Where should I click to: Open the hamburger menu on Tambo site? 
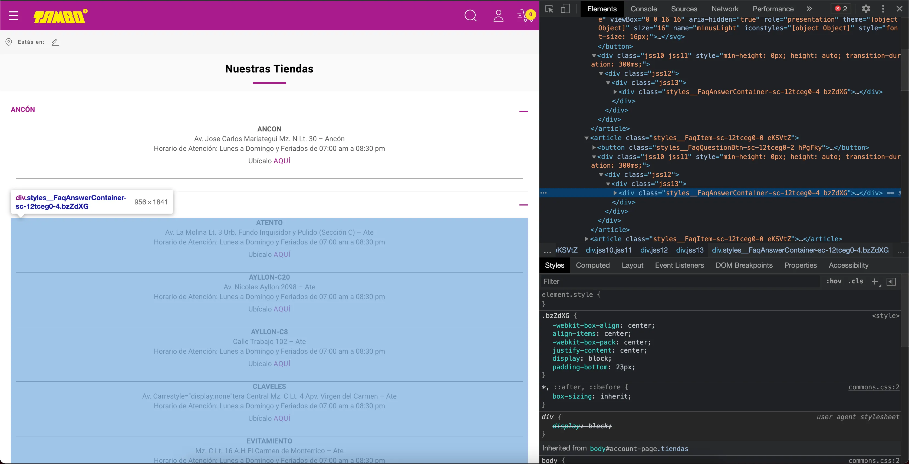(14, 16)
